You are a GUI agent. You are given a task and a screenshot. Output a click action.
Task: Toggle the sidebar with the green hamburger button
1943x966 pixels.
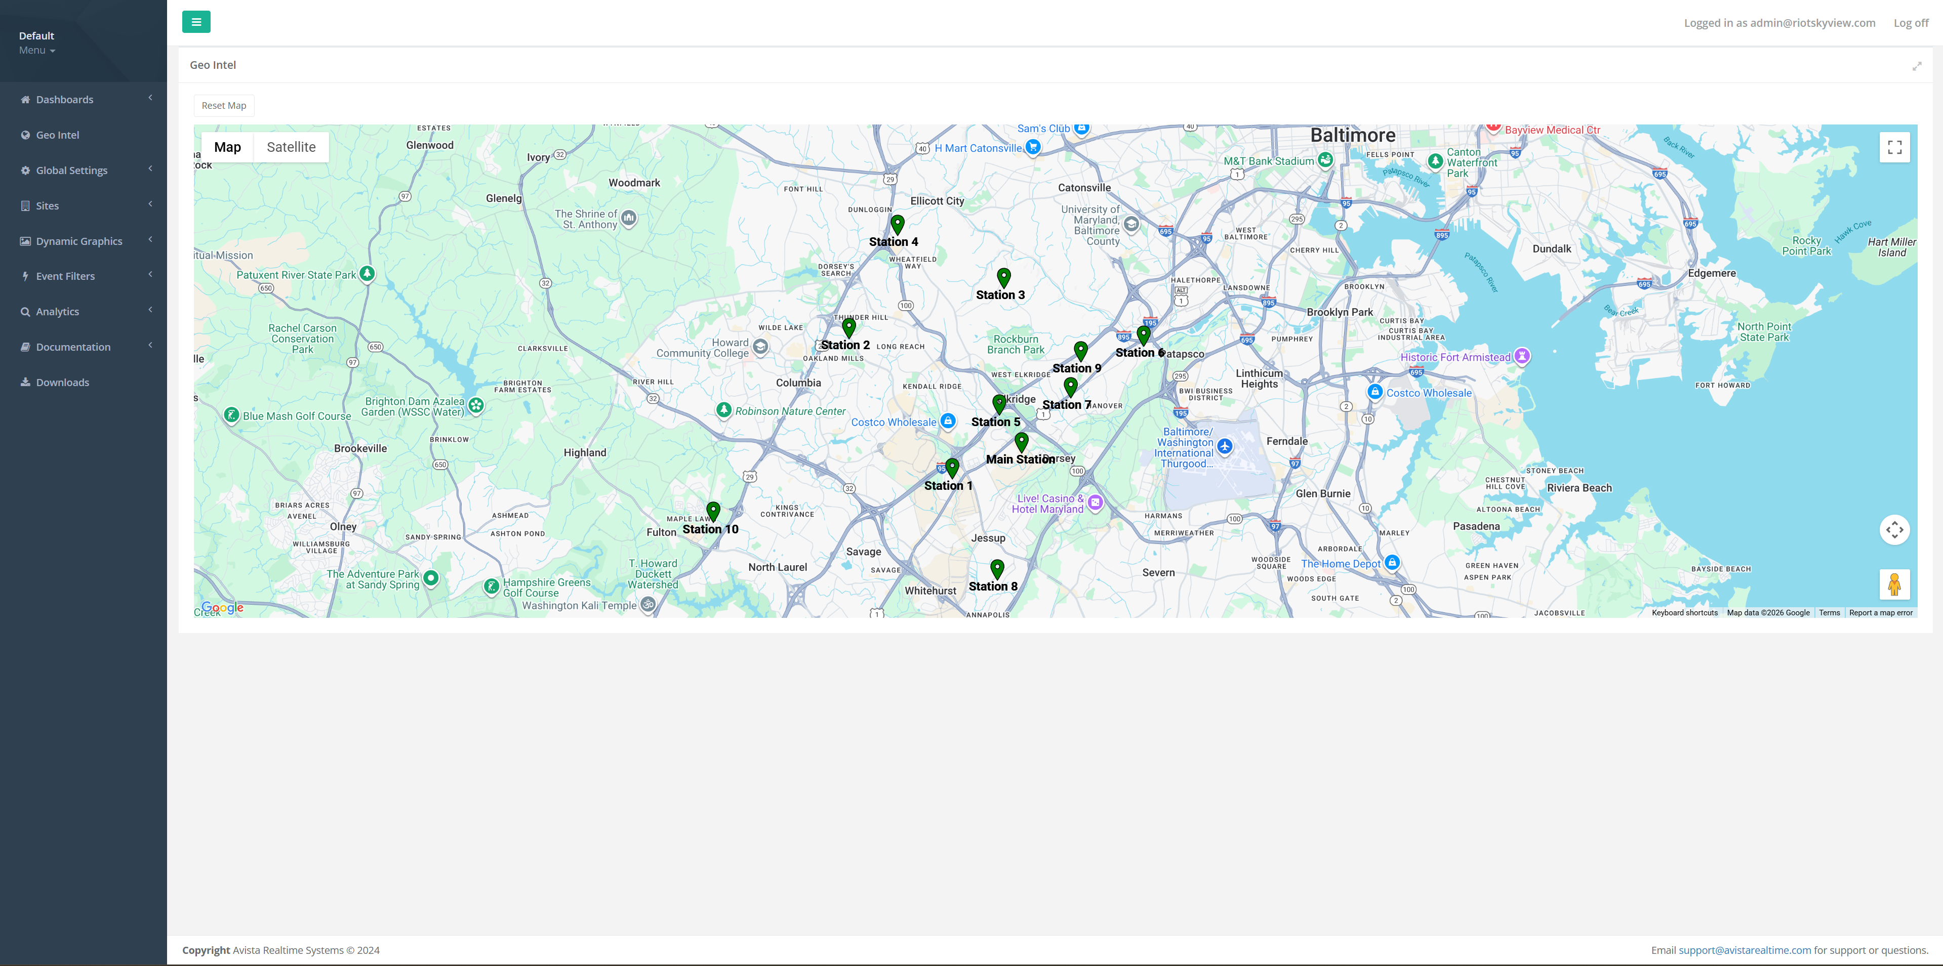196,22
